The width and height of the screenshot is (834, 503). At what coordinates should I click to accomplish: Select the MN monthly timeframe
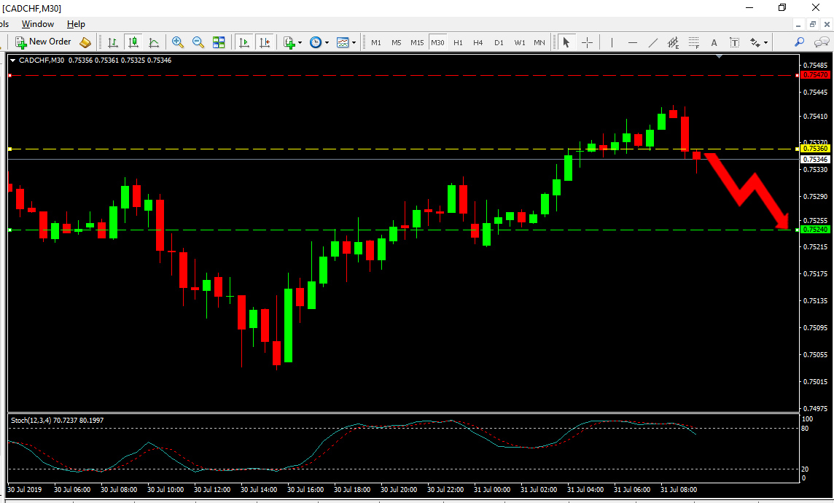pos(539,42)
